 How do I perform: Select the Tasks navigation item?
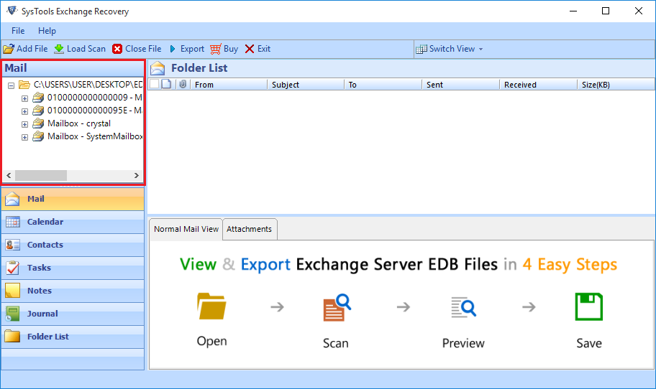(x=73, y=268)
